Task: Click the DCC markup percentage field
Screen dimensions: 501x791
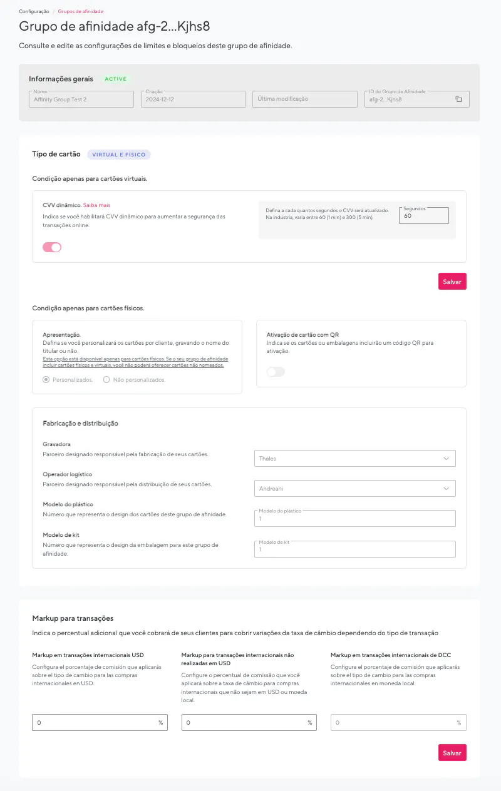Action: 393,723
